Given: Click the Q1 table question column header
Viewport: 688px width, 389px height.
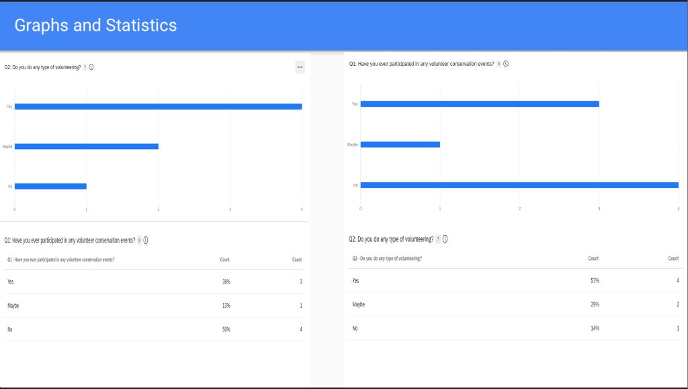Looking at the screenshot, I should (x=60, y=259).
